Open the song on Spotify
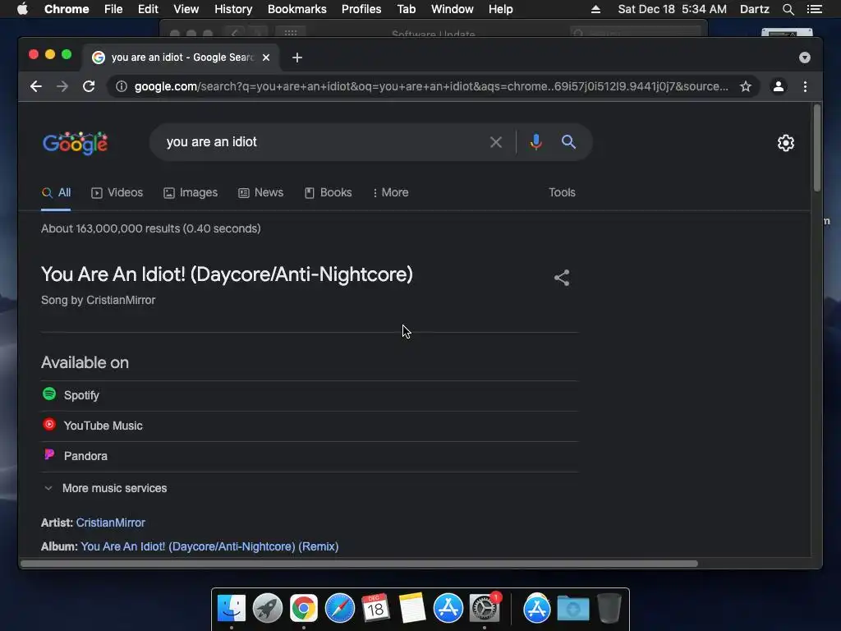Image resolution: width=841 pixels, height=631 pixels. [310, 395]
